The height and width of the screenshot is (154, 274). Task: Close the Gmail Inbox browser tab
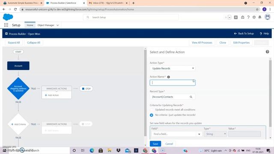[127, 3]
